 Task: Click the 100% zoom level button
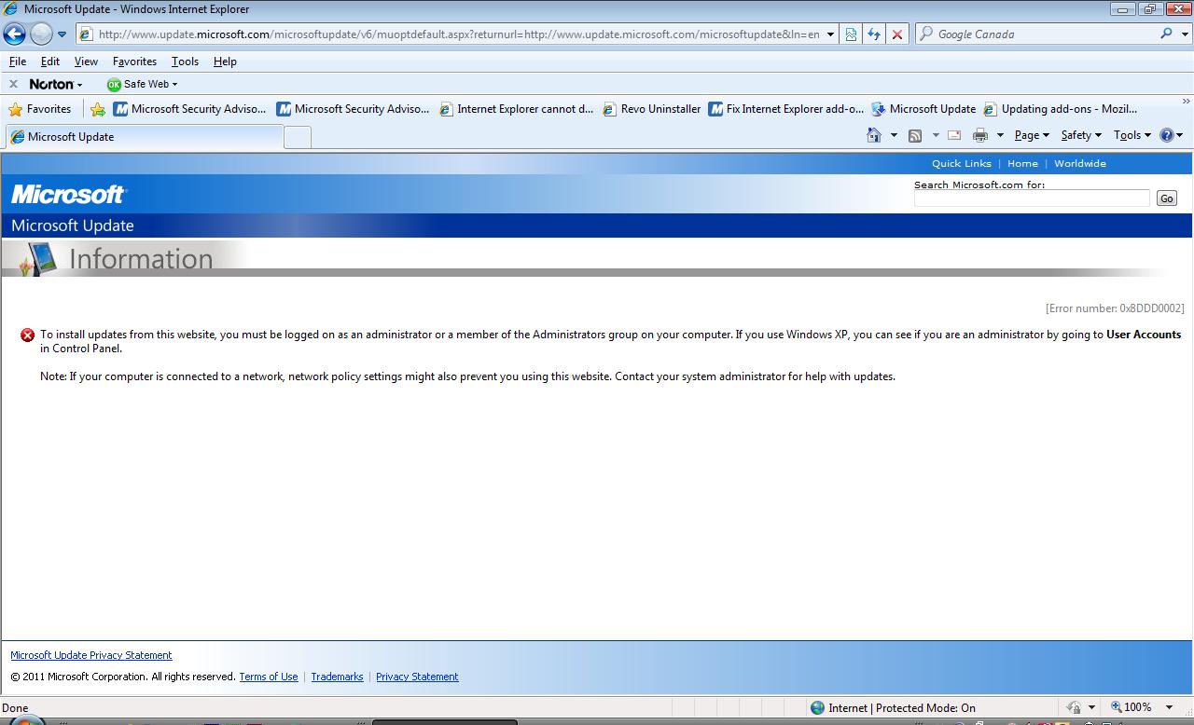[1131, 707]
